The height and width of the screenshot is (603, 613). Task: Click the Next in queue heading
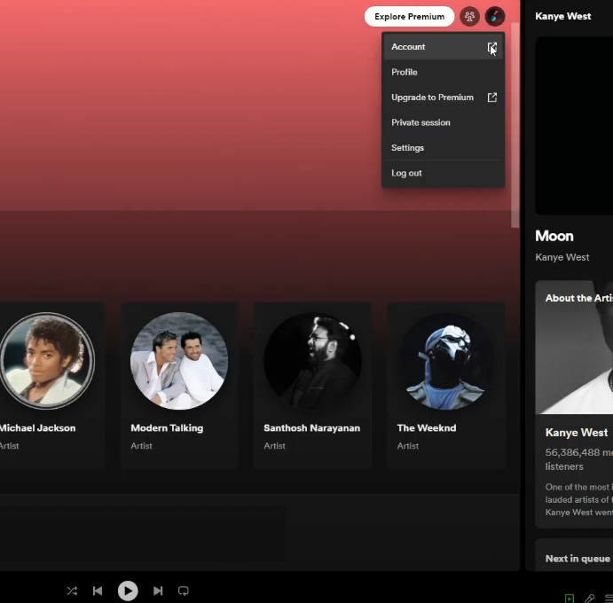coord(578,559)
